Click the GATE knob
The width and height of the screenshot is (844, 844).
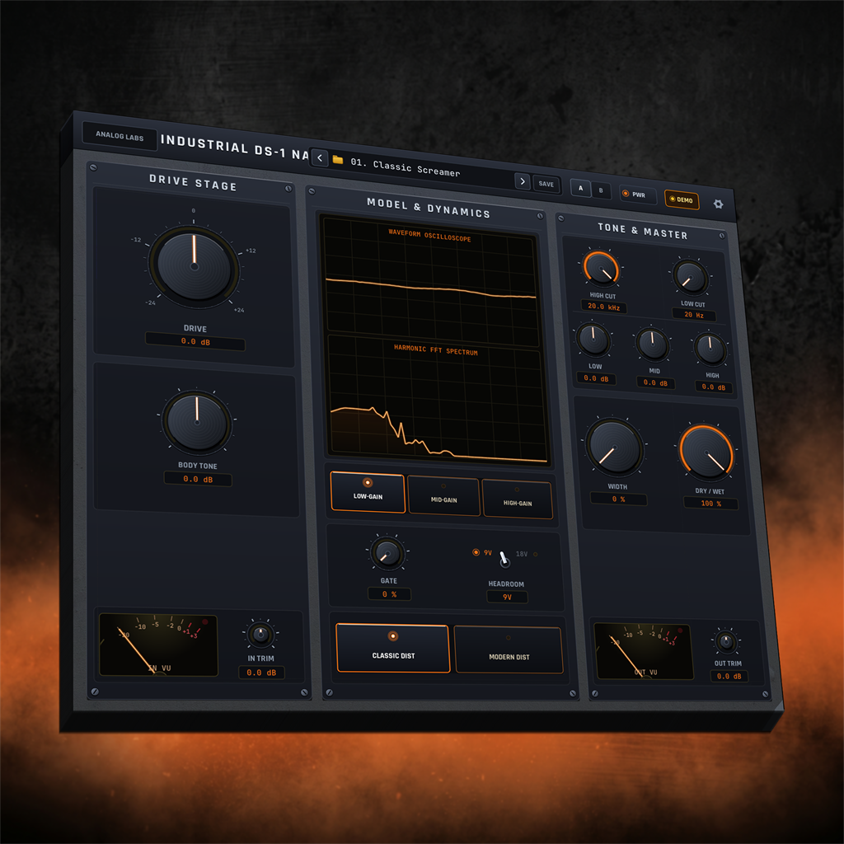[x=387, y=553]
